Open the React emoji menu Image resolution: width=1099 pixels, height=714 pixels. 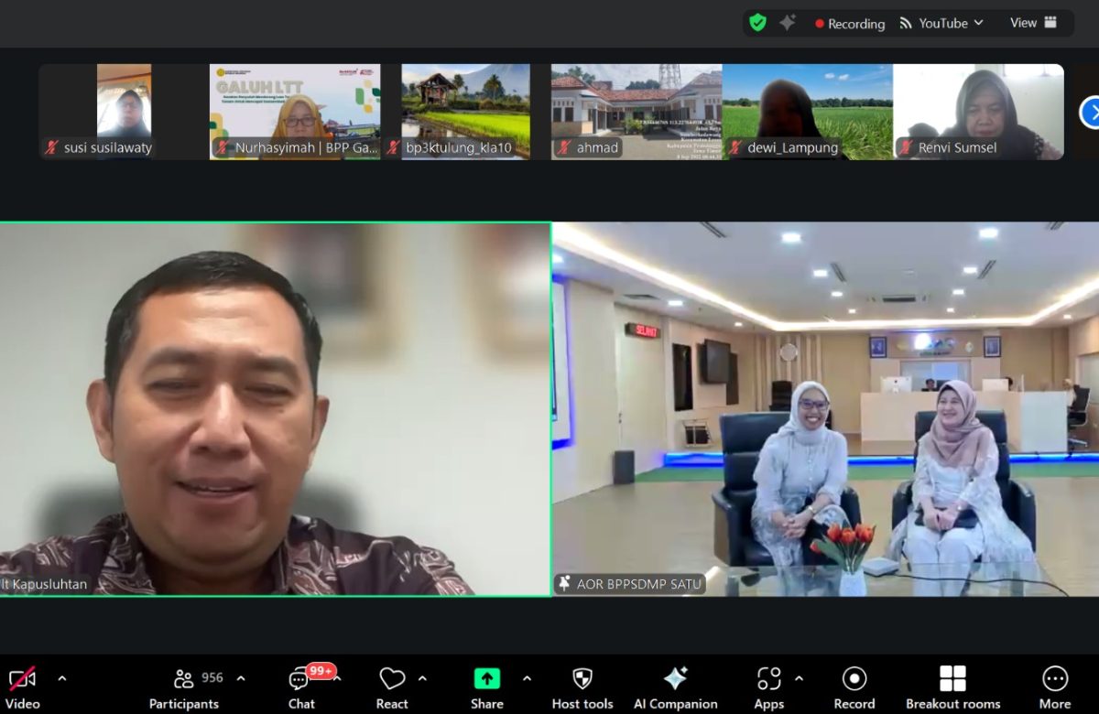click(x=392, y=687)
